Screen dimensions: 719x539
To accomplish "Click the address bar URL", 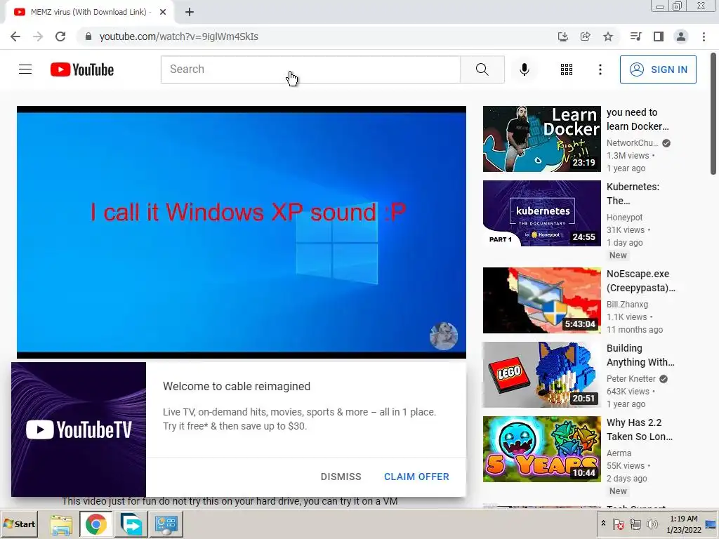I will tap(179, 36).
